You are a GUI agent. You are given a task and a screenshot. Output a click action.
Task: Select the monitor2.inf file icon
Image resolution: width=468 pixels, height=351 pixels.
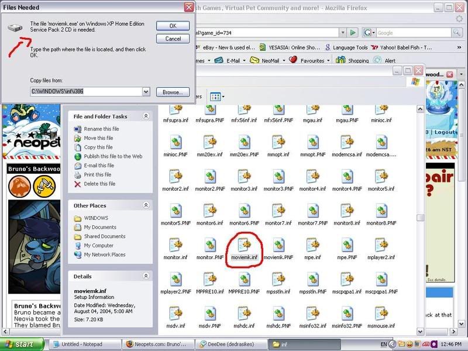coord(175,176)
